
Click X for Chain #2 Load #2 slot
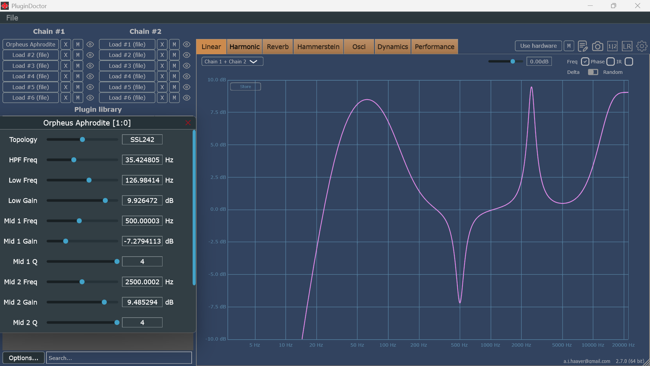tap(162, 55)
